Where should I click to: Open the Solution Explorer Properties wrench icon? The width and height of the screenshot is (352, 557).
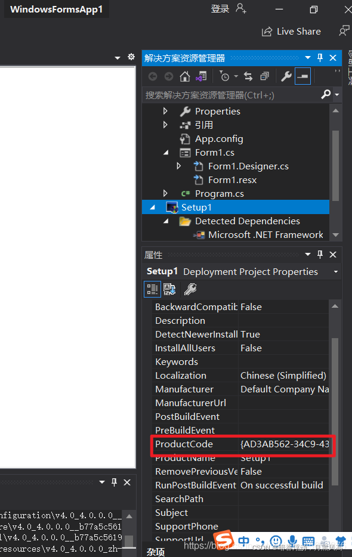coord(286,76)
